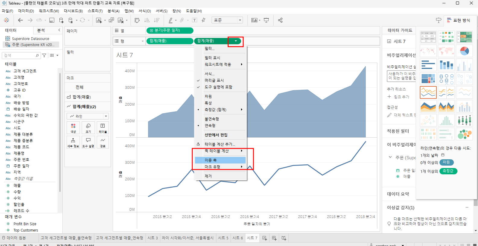Select treemap thumbnail in Show Me
This screenshot has width=478, height=246.
pyautogui.click(x=428, y=79)
